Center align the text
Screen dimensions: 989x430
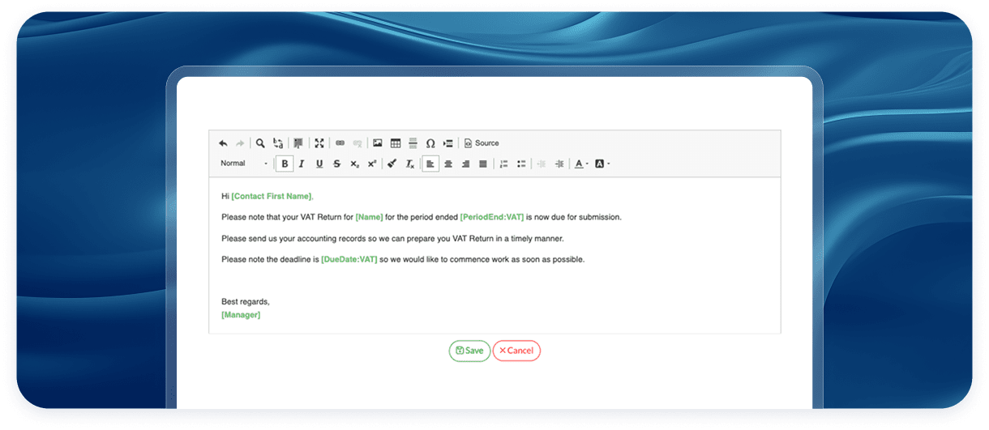click(447, 164)
